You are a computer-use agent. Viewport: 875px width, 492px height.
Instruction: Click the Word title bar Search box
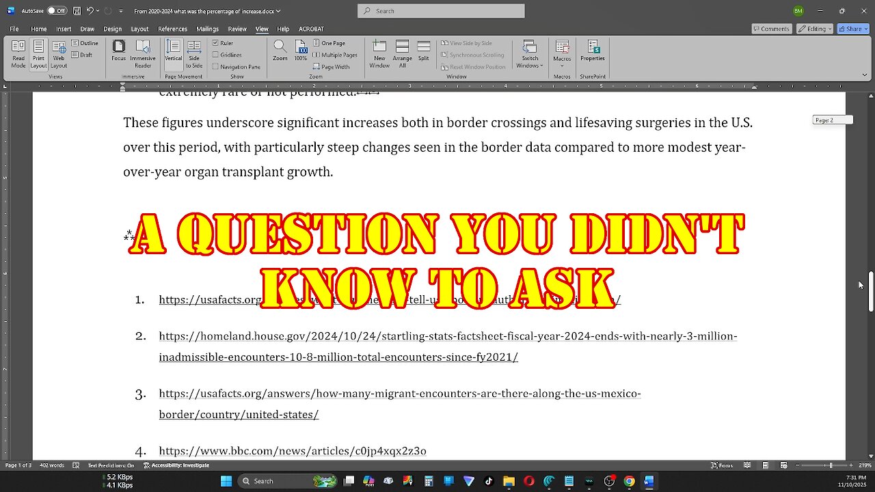point(441,11)
